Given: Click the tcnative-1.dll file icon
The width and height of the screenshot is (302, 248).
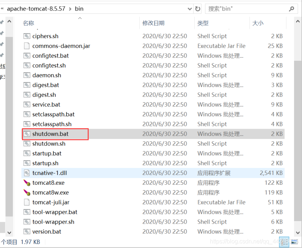Looking at the screenshot, I should (x=27, y=173).
